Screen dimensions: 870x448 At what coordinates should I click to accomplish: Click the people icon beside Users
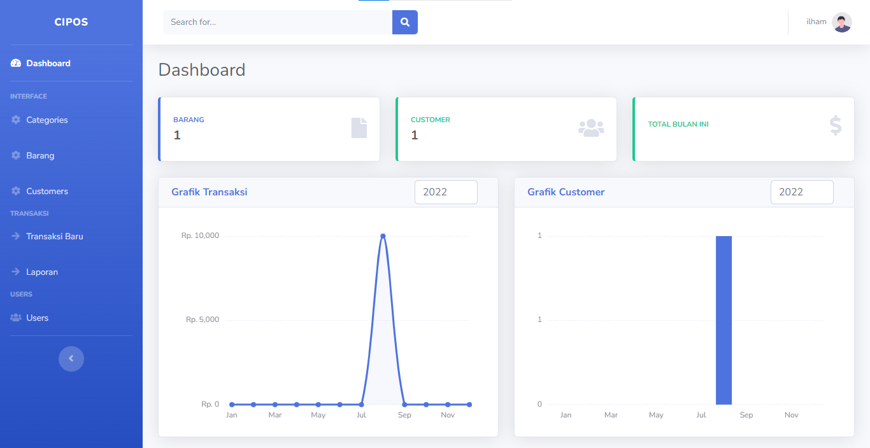[x=16, y=318]
